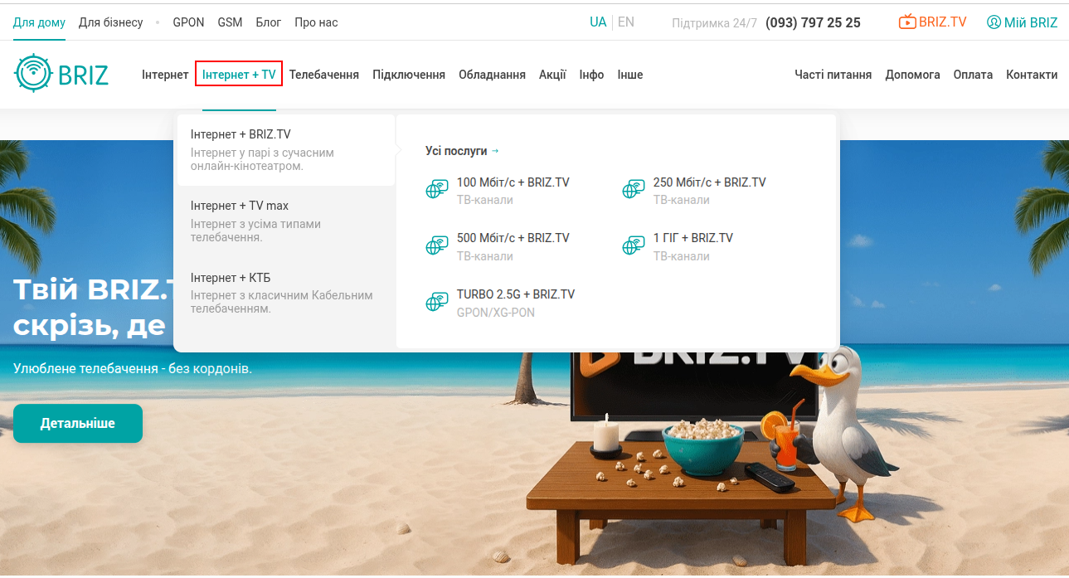
Task: Open BRIZ.TV via the orange TV icon
Action: pos(907,22)
